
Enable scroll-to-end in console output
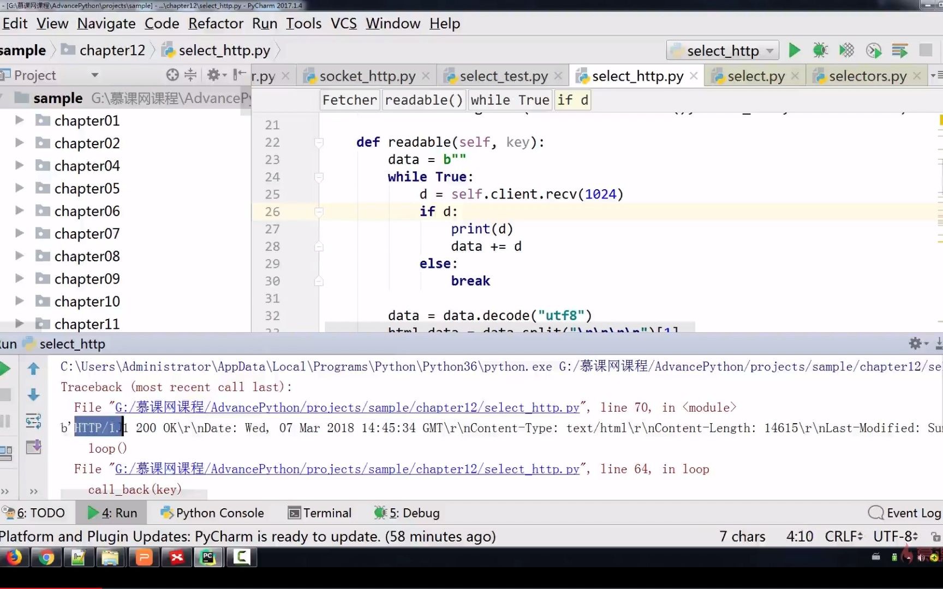(33, 447)
